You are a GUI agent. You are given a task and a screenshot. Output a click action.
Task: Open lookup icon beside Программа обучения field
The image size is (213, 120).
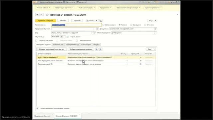coord(98,29)
